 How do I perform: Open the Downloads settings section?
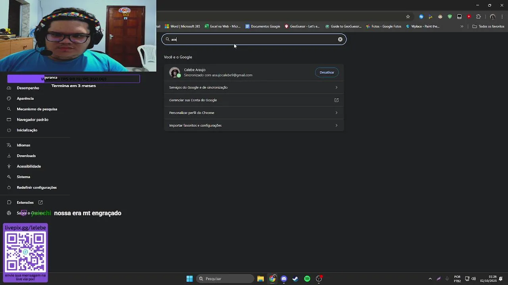coord(26,156)
